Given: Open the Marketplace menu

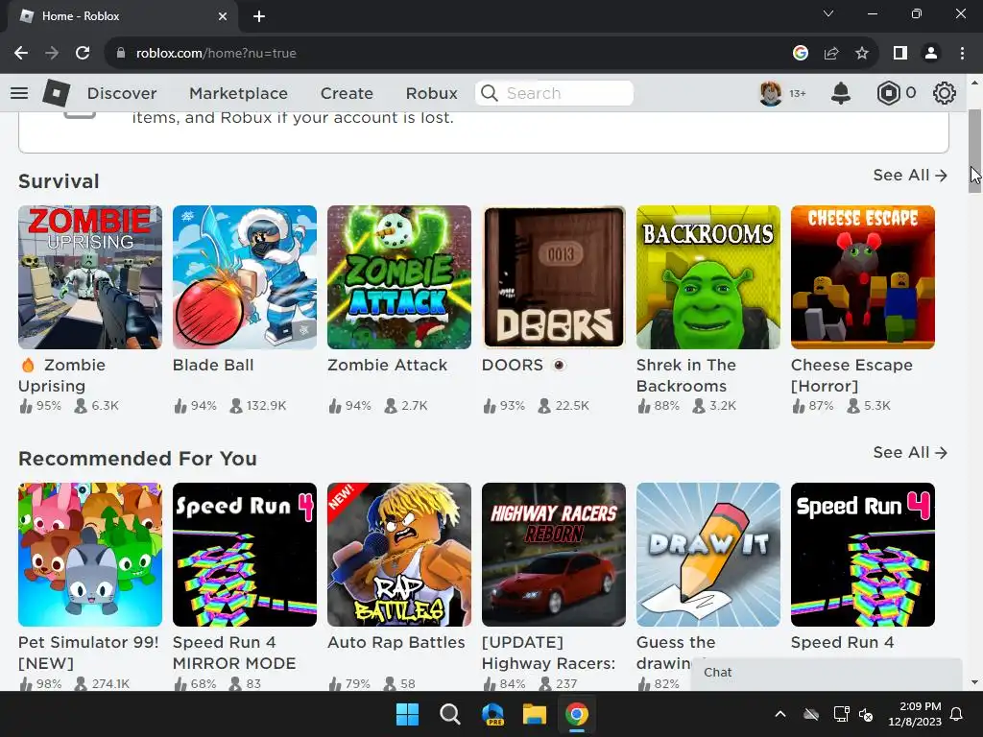Looking at the screenshot, I should coord(238,93).
